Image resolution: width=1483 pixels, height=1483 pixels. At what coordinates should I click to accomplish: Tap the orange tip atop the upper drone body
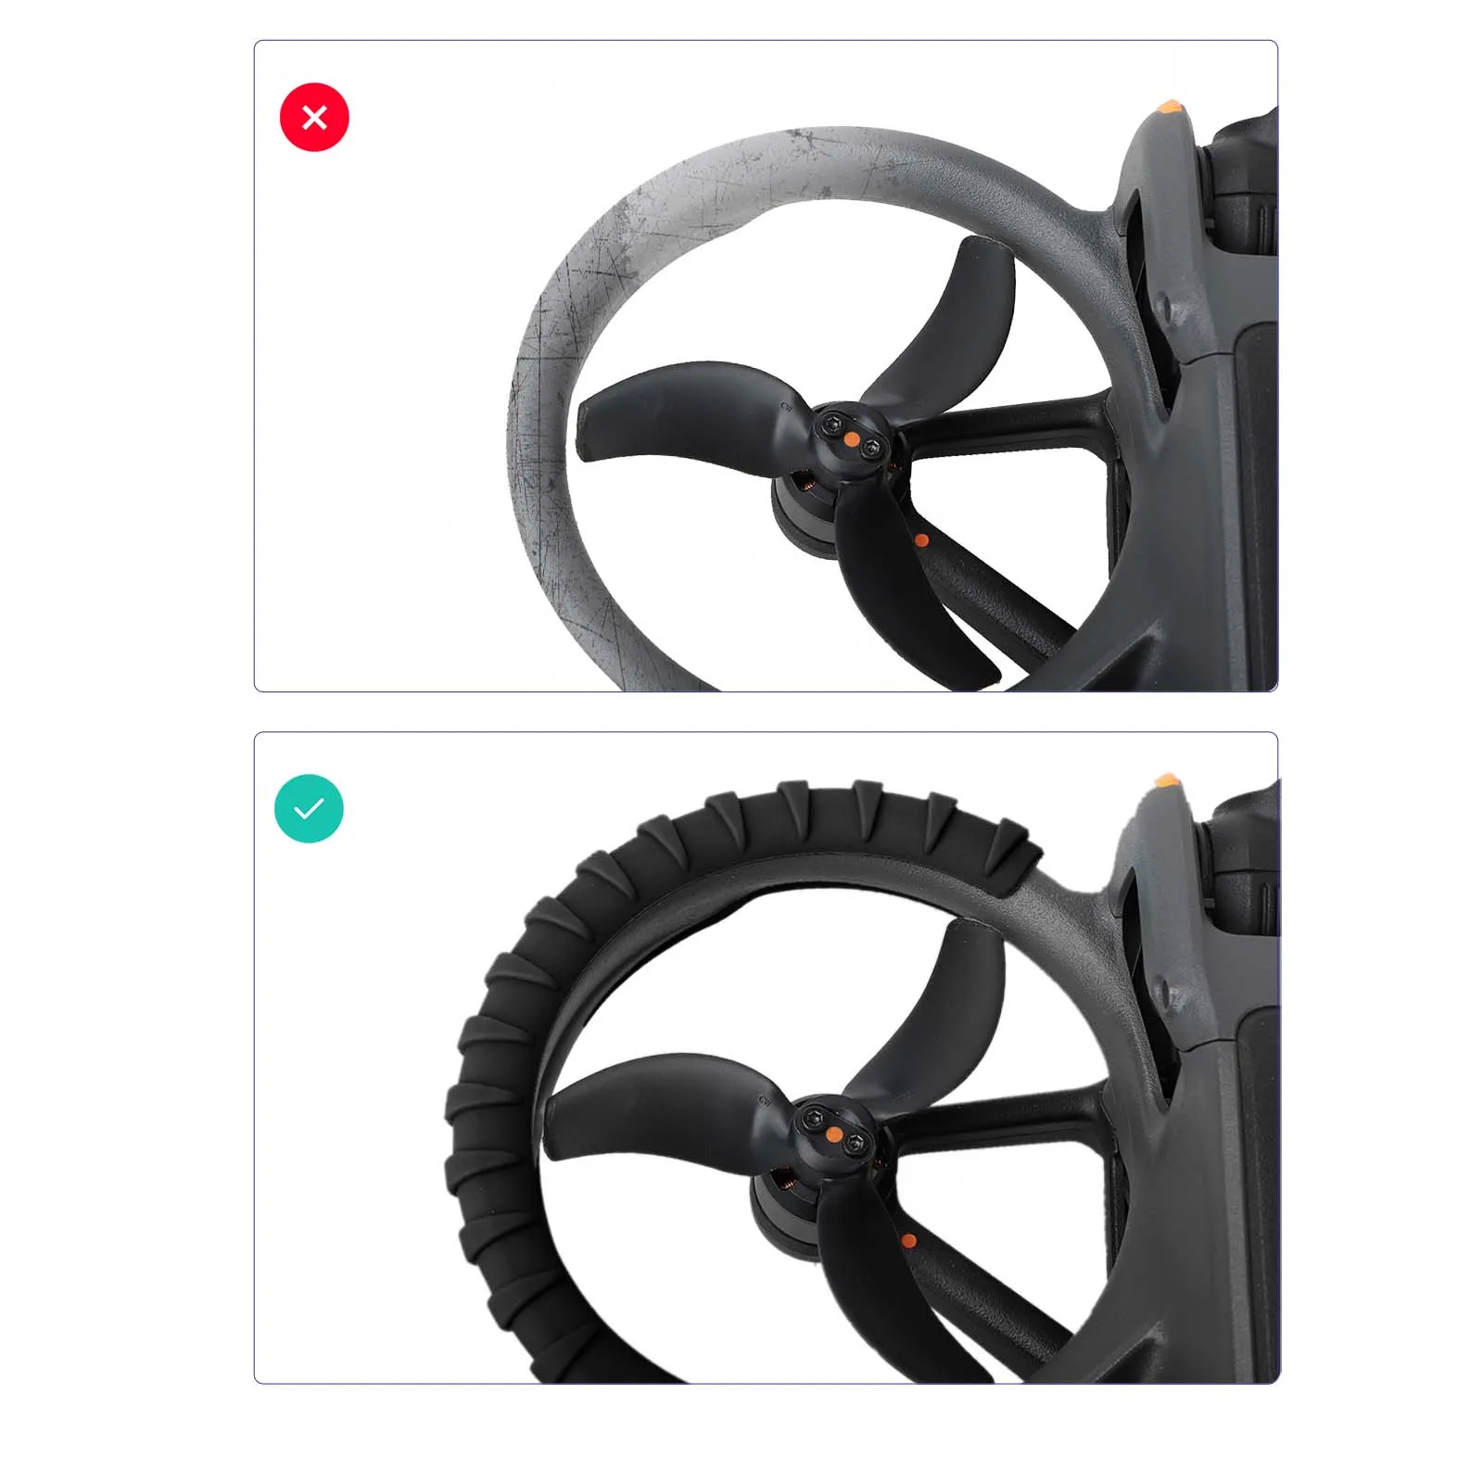(1171, 105)
